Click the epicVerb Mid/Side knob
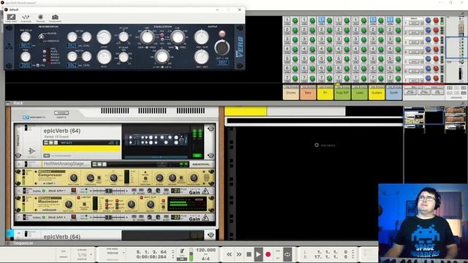The width and height of the screenshot is (468, 263). click(x=202, y=37)
